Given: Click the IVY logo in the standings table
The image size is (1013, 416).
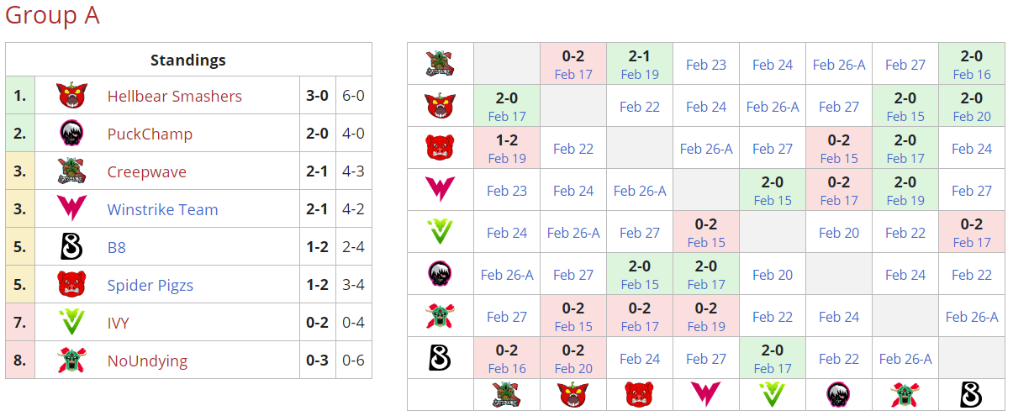Looking at the screenshot, I should pyautogui.click(x=71, y=323).
